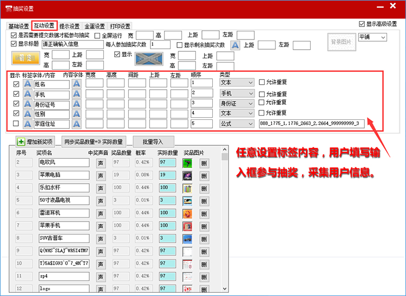The image size is (406, 296).
Task: Open the 打印设置 tab
Action: (120, 26)
